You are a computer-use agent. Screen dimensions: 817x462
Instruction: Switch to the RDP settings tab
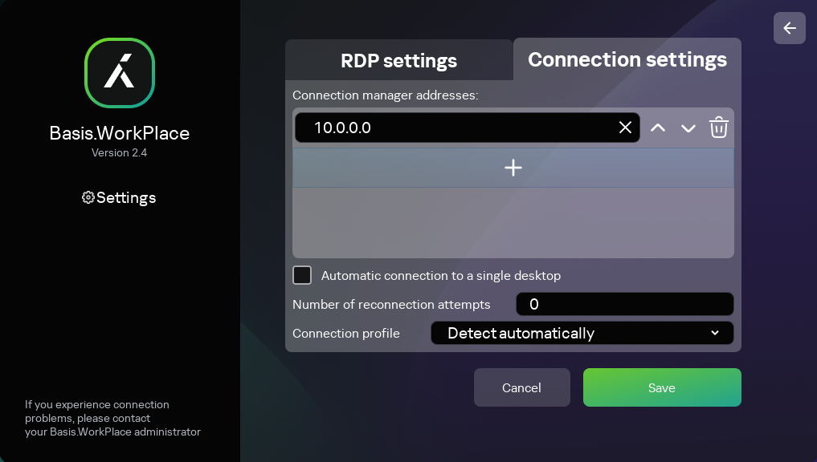tap(398, 59)
